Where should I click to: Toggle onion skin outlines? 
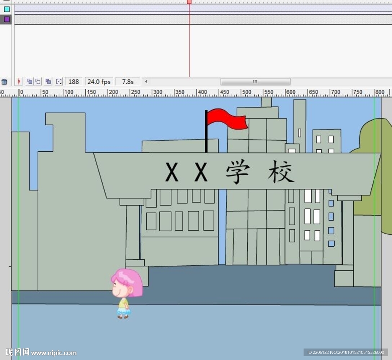[38, 82]
